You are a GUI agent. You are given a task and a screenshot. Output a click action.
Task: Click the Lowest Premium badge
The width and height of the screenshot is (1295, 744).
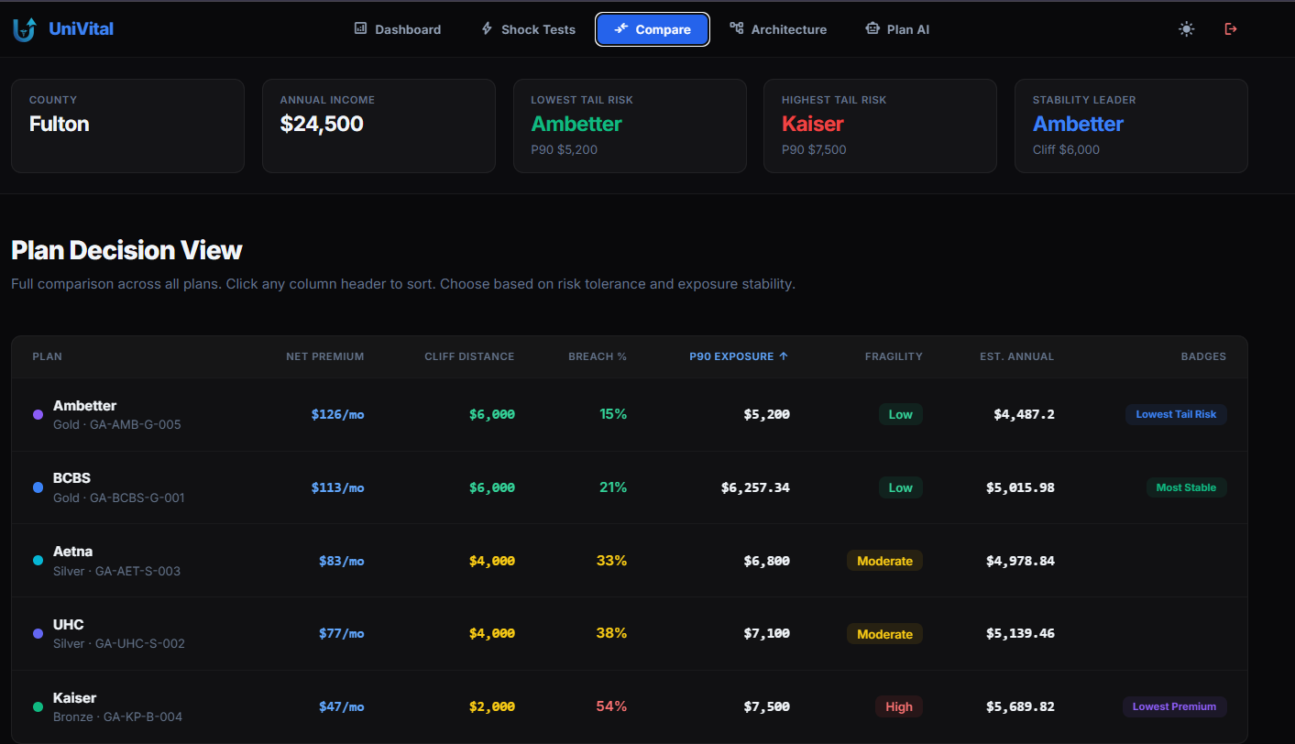[x=1174, y=706]
